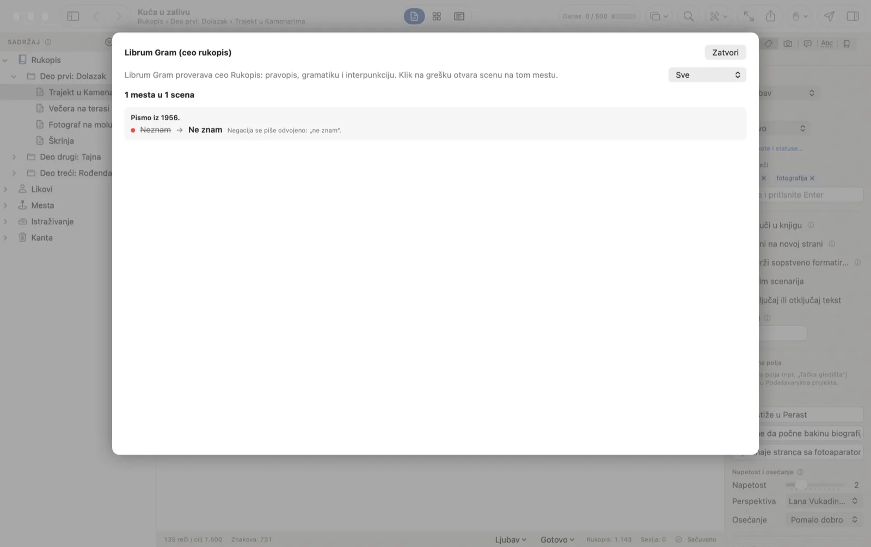Viewport: 871px width, 547px height.
Task: Open the hand icon dropdown in toolbar
Action: [x=800, y=16]
